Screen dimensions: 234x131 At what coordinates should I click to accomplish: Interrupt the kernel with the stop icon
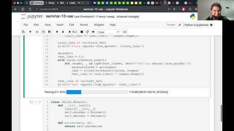82,32
